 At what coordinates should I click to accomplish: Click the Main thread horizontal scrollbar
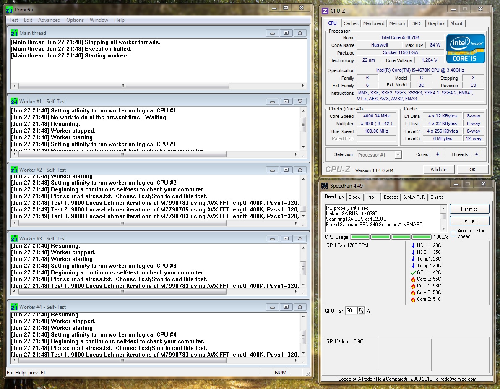click(x=159, y=86)
